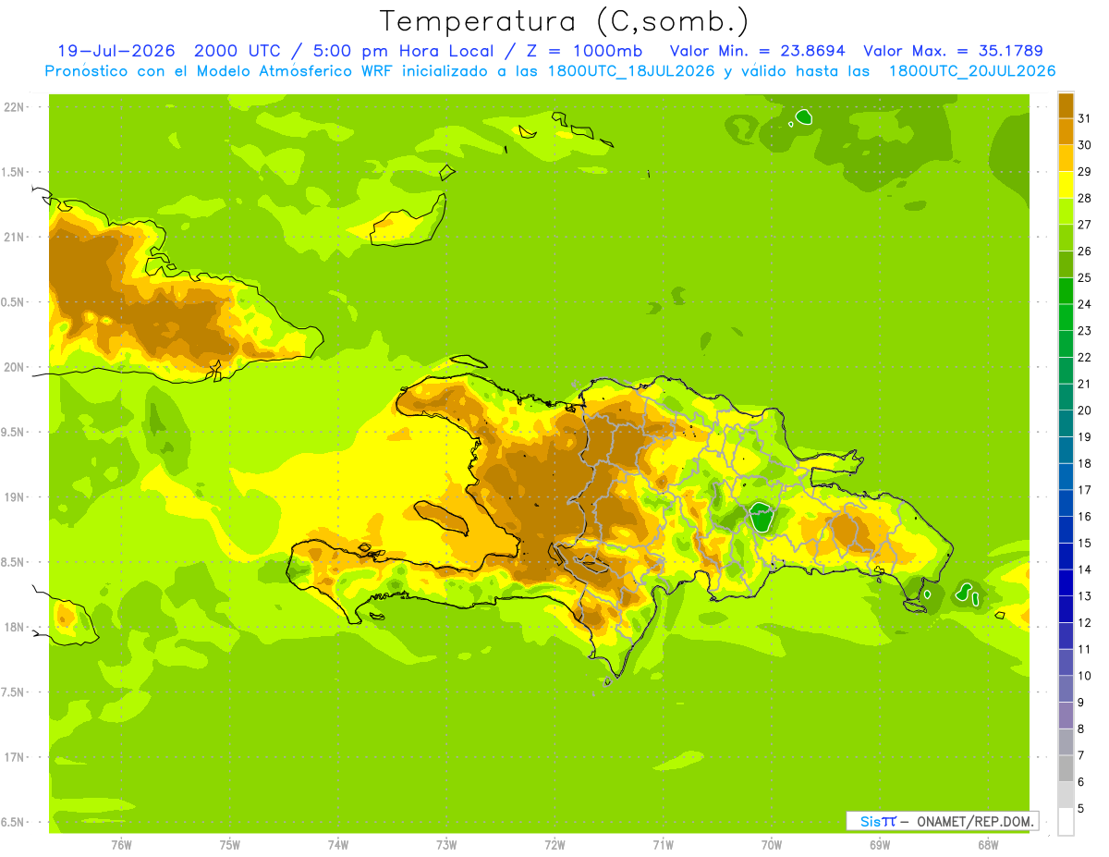
Task: Click legend value '16'
Action: pos(1085,517)
